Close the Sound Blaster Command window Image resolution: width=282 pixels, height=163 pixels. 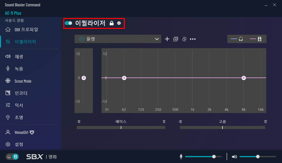click(274, 5)
